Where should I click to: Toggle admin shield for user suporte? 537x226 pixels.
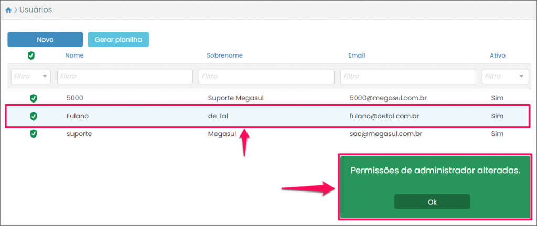coord(34,134)
